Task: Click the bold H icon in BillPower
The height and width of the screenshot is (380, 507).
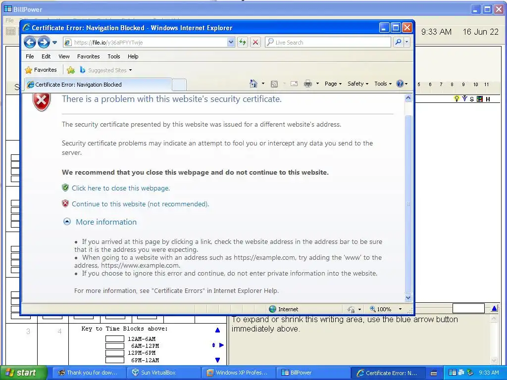Action: [488, 99]
